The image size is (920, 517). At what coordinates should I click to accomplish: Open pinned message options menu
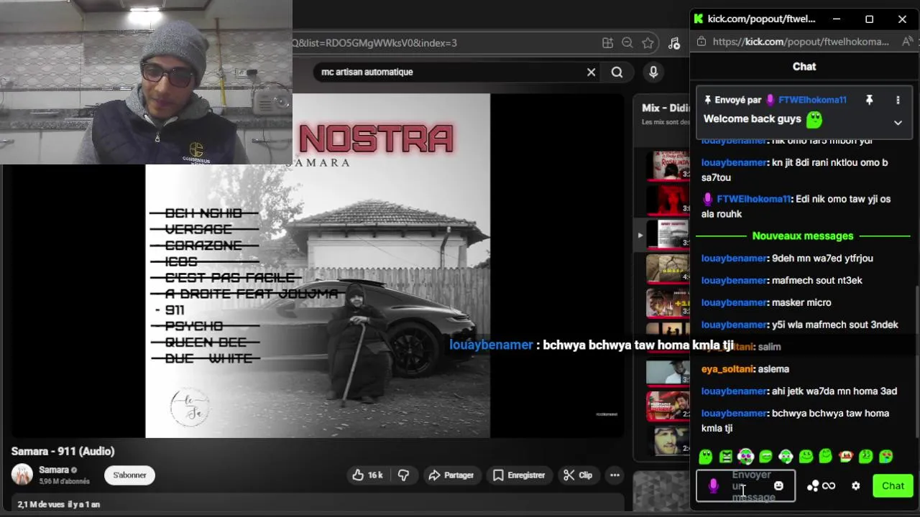[x=898, y=100]
